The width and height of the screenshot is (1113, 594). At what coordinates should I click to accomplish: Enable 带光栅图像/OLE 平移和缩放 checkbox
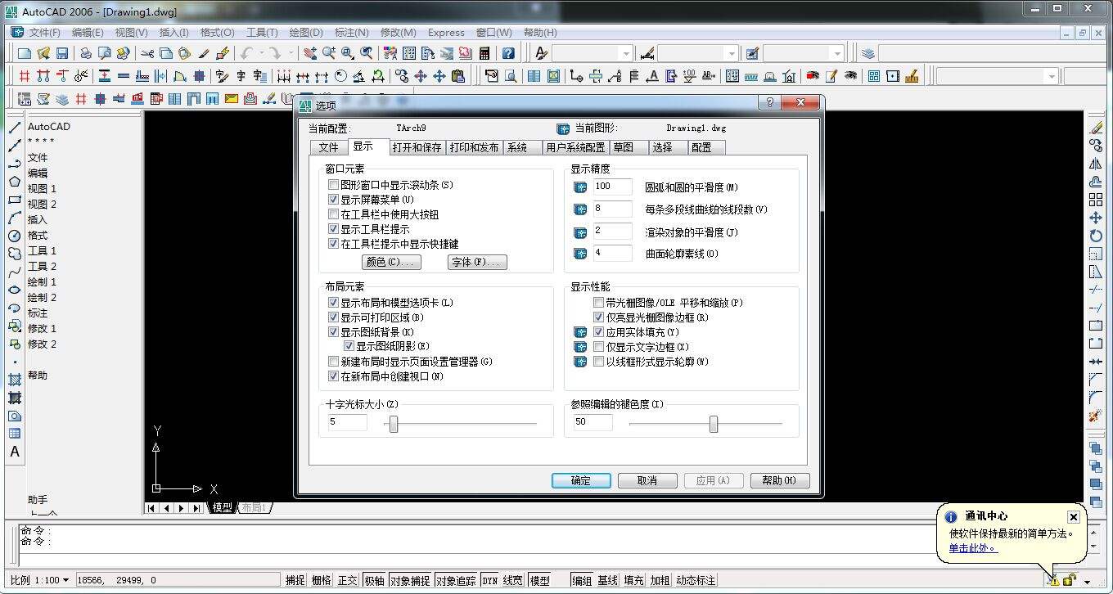[598, 303]
